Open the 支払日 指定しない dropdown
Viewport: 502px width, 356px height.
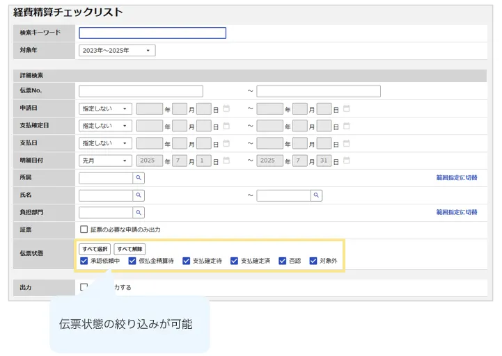point(105,143)
